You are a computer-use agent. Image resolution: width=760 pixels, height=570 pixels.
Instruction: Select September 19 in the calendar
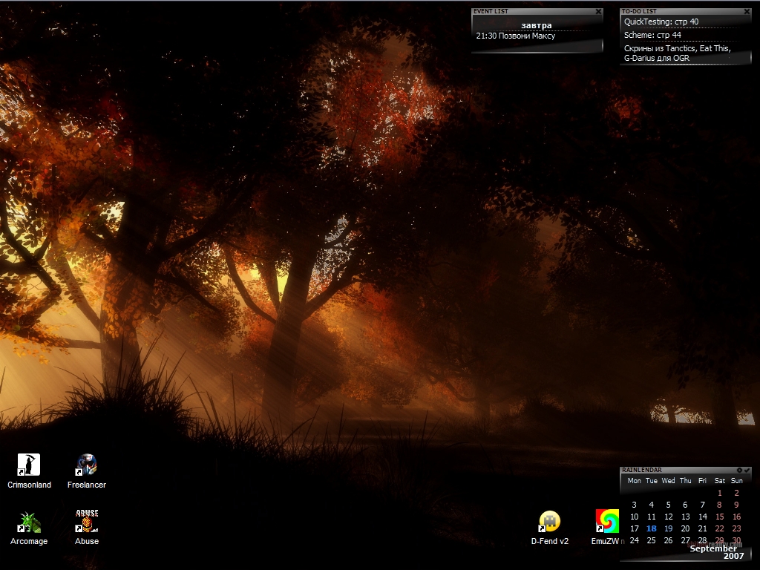[x=669, y=528]
